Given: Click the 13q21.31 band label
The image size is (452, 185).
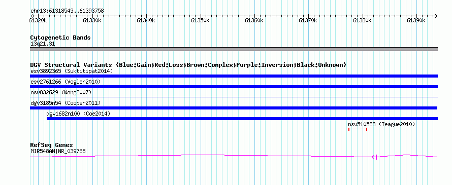Looking at the screenshot, I should [x=43, y=44].
